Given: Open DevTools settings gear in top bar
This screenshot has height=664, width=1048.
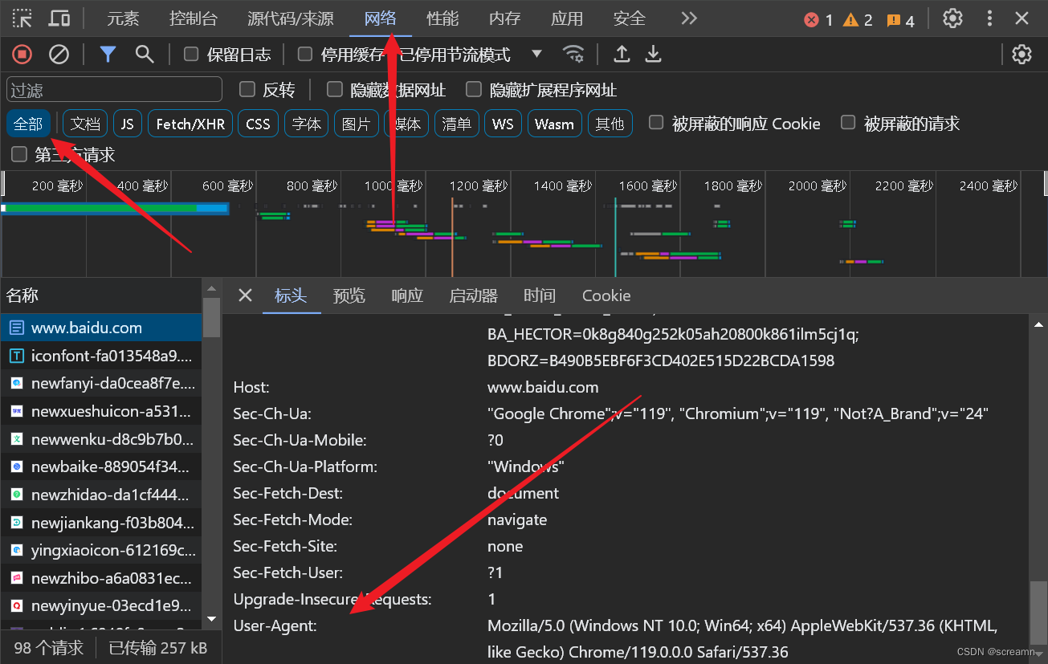Looking at the screenshot, I should tap(952, 18).
